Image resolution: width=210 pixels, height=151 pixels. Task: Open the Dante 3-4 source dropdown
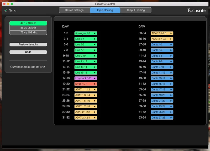[162, 50]
